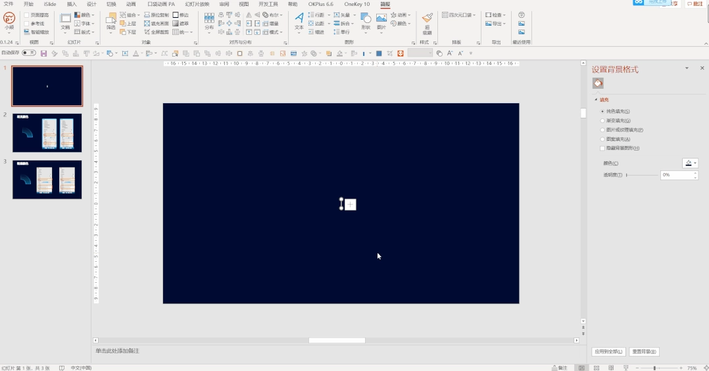
Task: Click the blue square icon in quick toolbar
Action: pyautogui.click(x=379, y=53)
